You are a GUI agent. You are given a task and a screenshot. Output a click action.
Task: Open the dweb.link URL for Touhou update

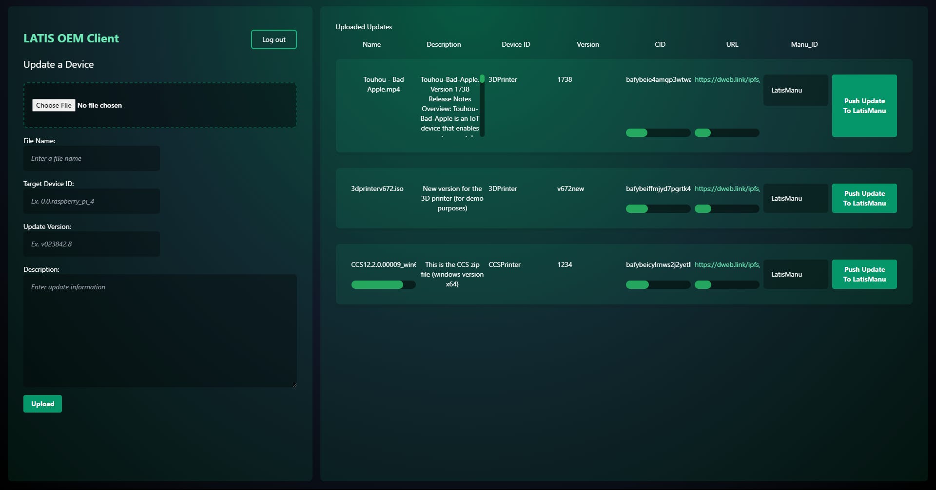(726, 79)
